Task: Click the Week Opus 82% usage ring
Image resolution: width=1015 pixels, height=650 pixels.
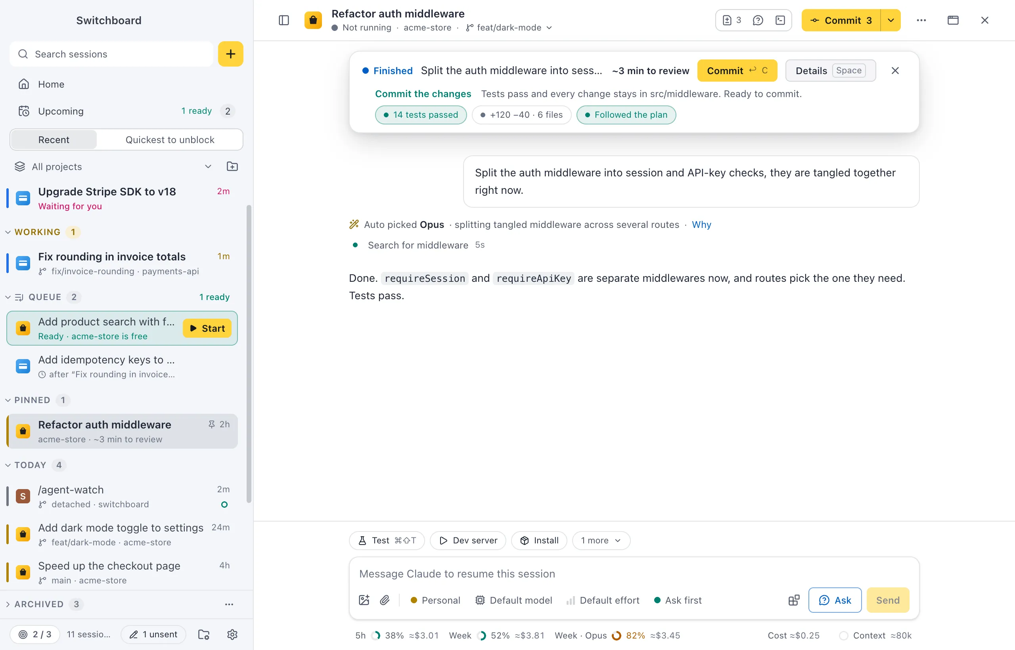Action: (x=617, y=635)
